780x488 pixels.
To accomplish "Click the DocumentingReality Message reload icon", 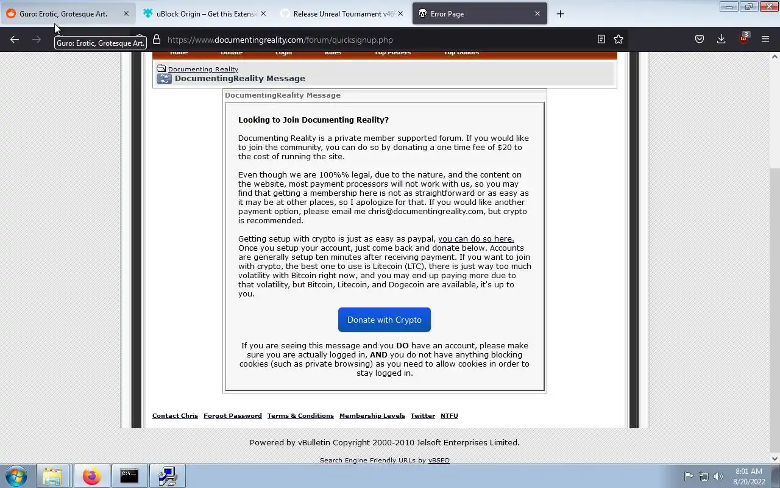I will [164, 79].
